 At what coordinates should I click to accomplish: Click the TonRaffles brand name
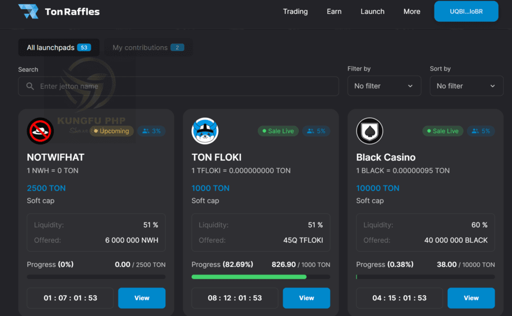72,12
